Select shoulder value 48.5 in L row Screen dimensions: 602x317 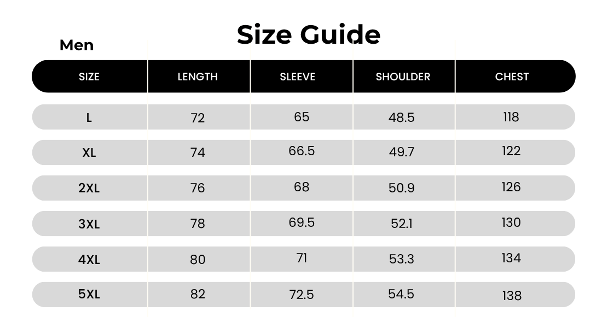click(401, 118)
